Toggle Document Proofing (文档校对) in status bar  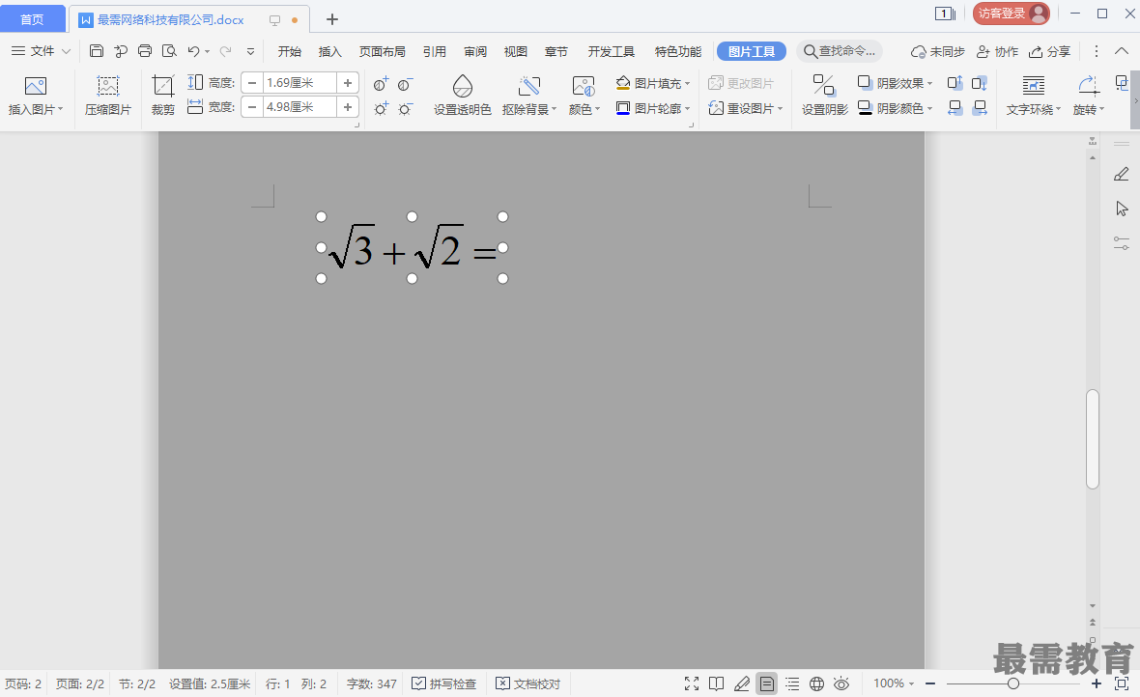[527, 683]
